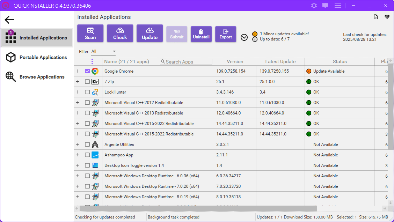
Task: Click the Name (21 / 21 apps) header
Action: click(127, 61)
